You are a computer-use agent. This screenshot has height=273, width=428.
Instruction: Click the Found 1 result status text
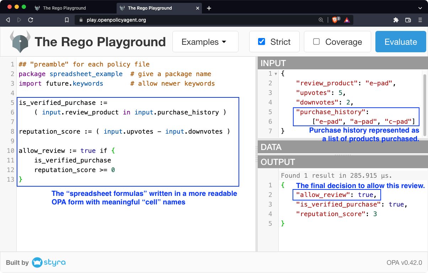click(x=336, y=176)
